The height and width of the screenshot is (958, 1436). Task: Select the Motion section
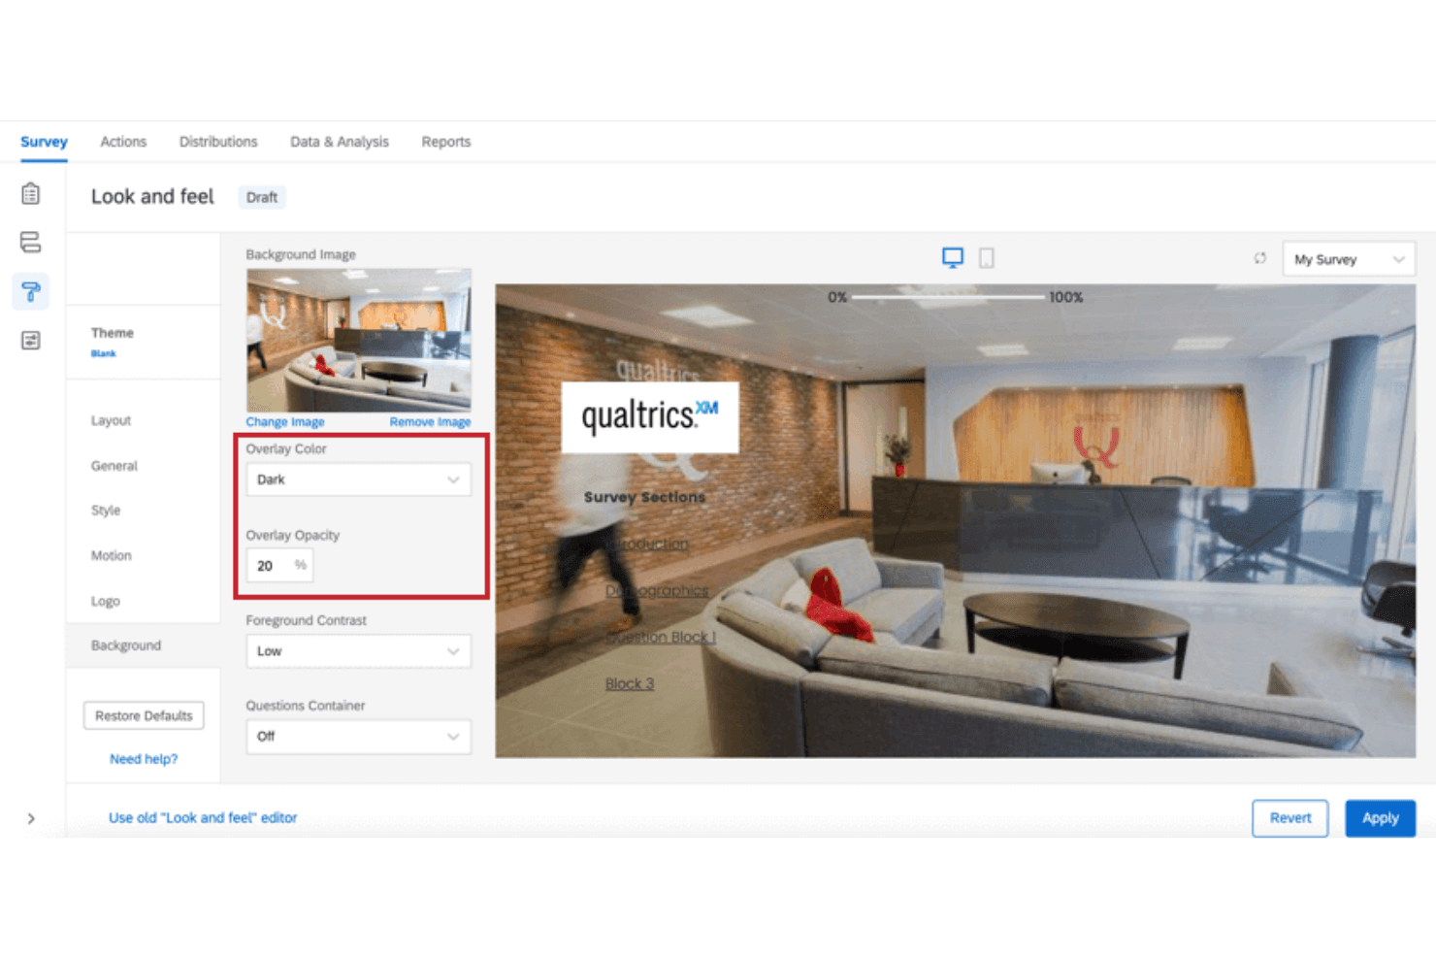(x=111, y=556)
